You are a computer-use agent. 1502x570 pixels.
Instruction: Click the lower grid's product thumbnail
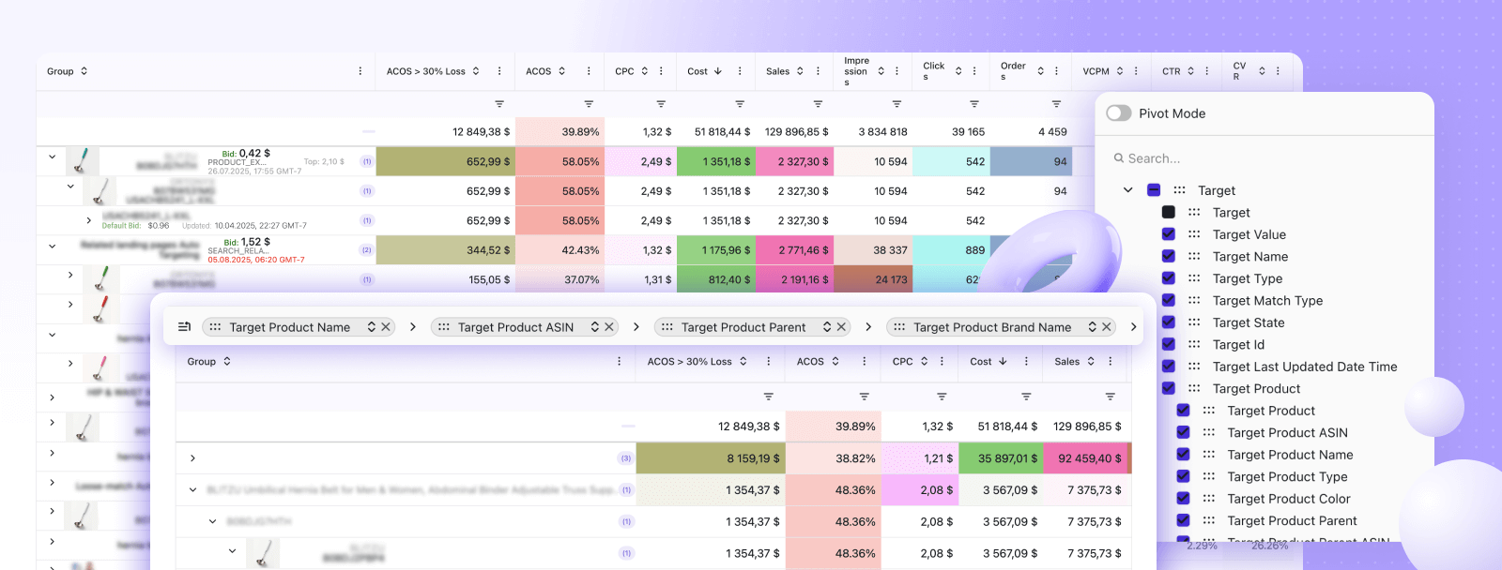pos(264,553)
